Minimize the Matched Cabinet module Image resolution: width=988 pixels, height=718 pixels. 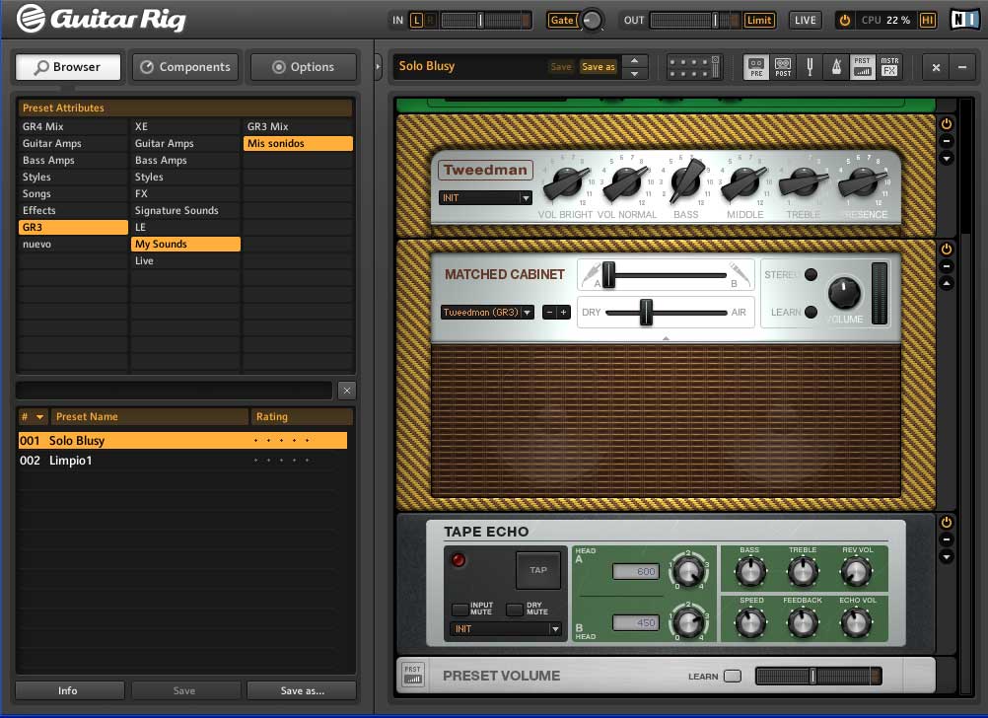click(x=946, y=266)
